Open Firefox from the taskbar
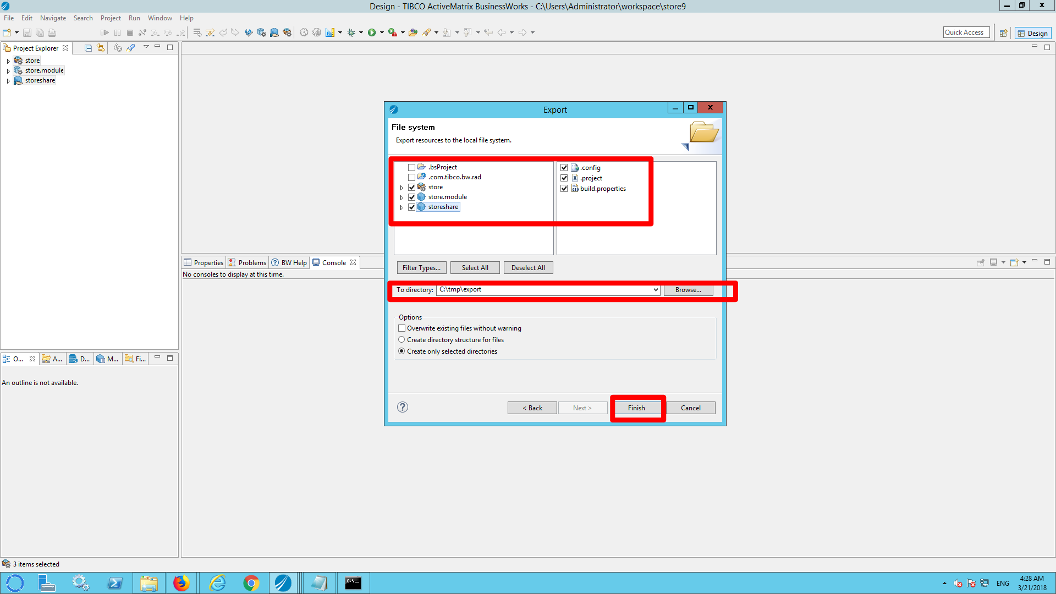The image size is (1056, 594). pos(181,582)
